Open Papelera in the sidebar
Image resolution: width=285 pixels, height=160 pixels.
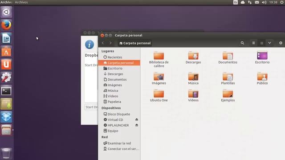point(119,102)
